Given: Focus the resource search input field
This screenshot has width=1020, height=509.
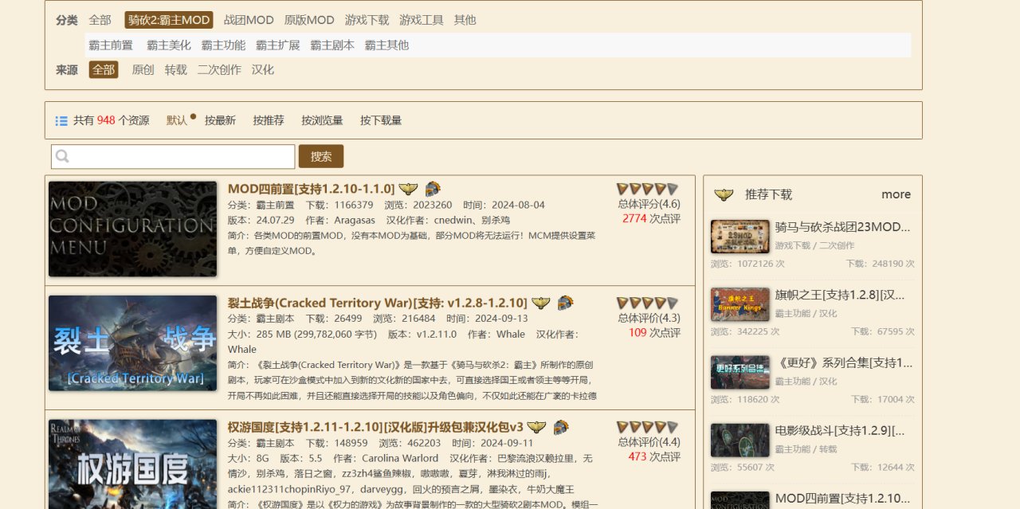Looking at the screenshot, I should coord(173,156).
